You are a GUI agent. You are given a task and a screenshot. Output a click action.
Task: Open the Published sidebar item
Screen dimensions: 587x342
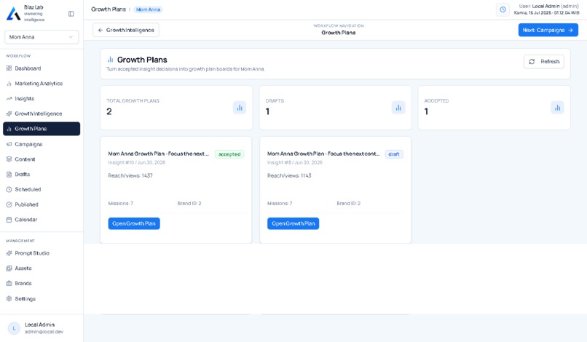point(42,204)
